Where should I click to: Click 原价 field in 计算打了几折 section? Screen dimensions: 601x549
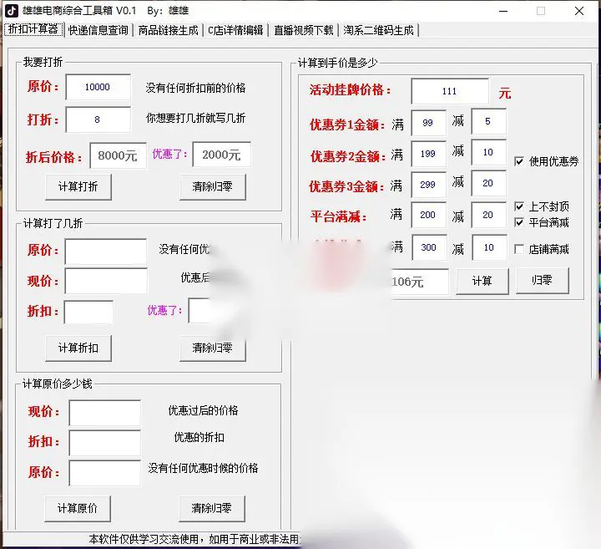(x=106, y=252)
